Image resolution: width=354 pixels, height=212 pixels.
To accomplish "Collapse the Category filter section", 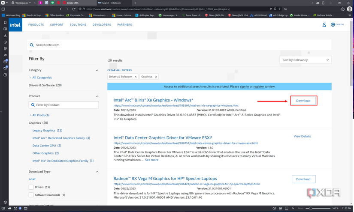I will (x=97, y=70).
